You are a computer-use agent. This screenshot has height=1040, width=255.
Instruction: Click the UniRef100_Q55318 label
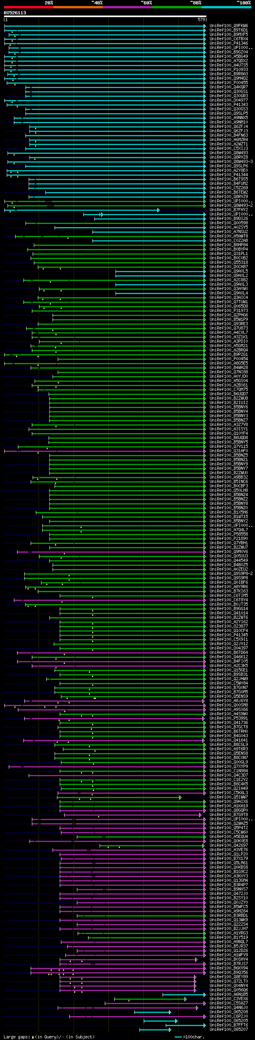(x=229, y=263)
